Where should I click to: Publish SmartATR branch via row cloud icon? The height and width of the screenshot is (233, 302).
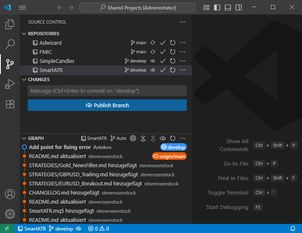tap(153, 70)
